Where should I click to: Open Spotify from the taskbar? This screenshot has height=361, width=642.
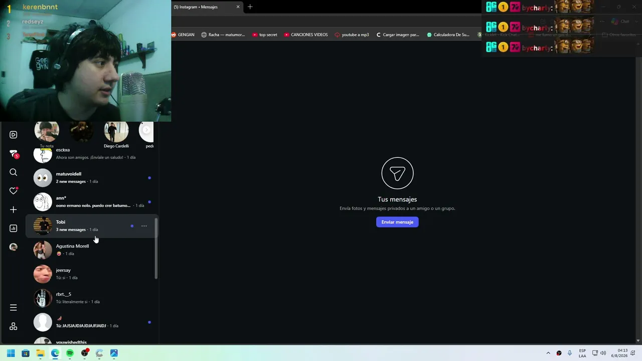pos(70,353)
